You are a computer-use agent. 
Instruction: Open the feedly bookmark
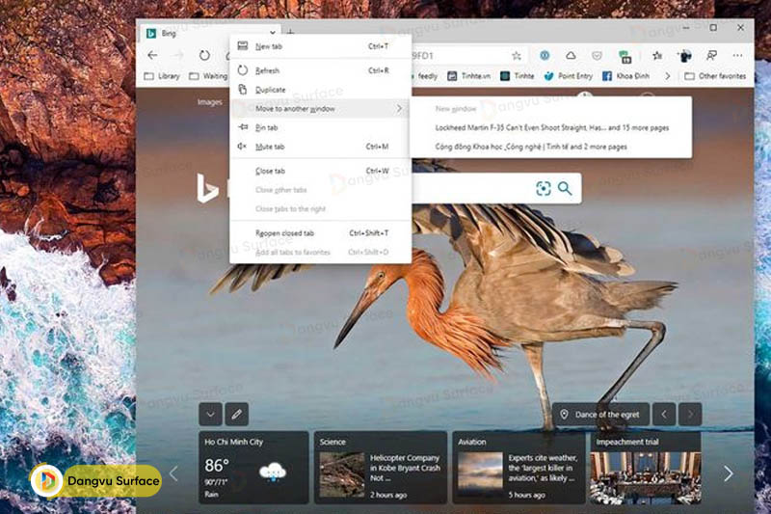(x=425, y=76)
